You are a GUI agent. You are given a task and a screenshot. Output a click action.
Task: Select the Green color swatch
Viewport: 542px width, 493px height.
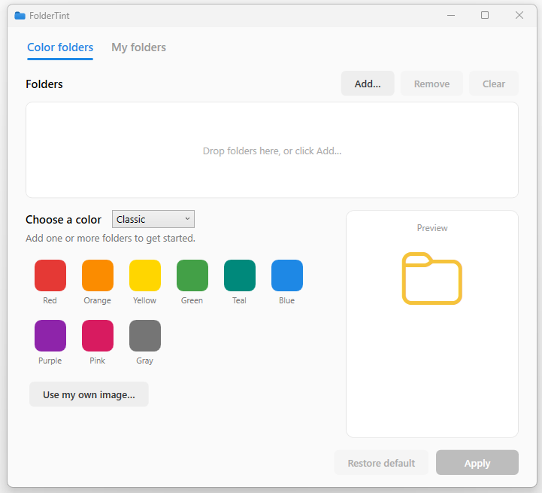[192, 275]
